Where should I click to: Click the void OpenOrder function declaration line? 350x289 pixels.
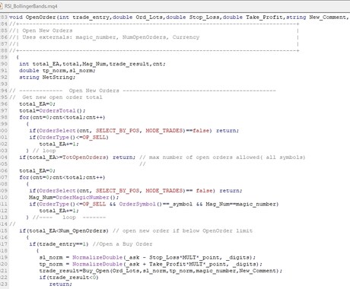[180, 17]
